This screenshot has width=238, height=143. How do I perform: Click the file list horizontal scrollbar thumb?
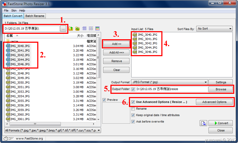pyautogui.click(x=35, y=124)
